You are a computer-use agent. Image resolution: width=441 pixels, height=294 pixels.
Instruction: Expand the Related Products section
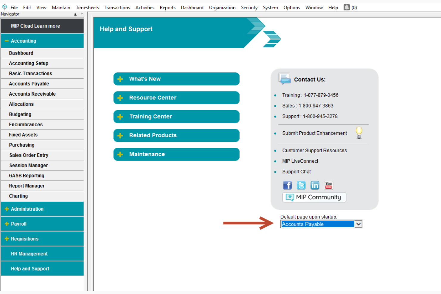tap(176, 135)
